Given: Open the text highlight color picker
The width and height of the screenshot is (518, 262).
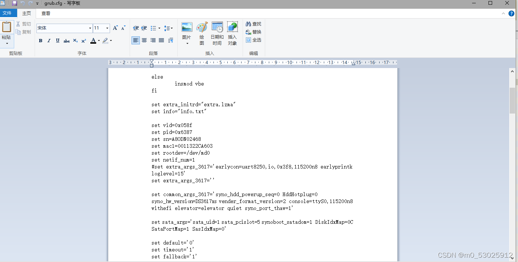Looking at the screenshot, I should point(111,41).
